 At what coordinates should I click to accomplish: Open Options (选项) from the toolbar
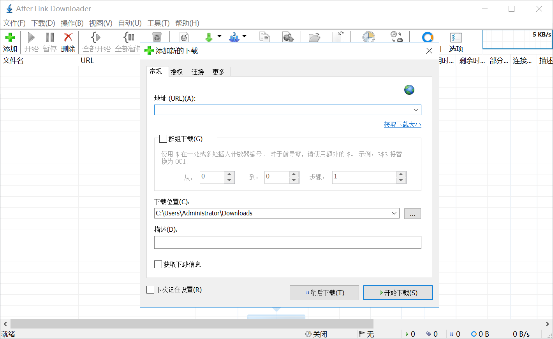click(x=456, y=42)
